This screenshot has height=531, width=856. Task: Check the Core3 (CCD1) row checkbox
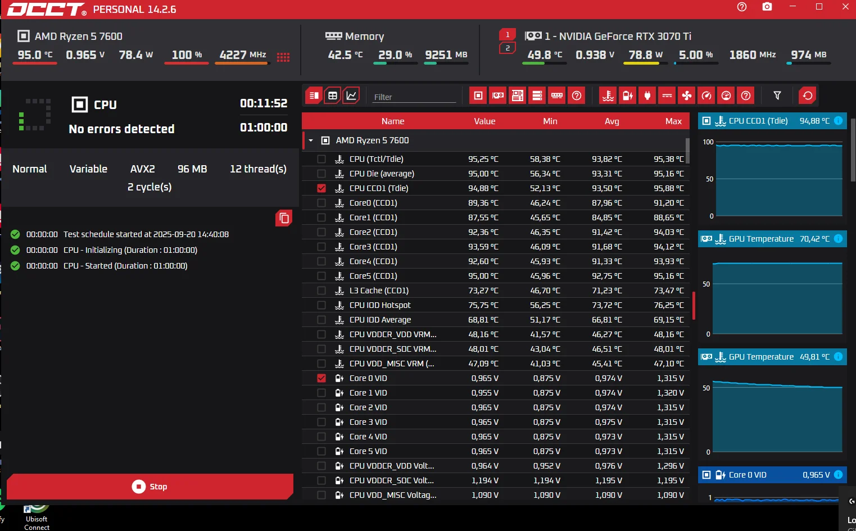(x=321, y=247)
